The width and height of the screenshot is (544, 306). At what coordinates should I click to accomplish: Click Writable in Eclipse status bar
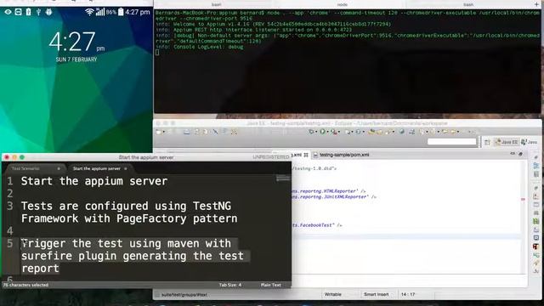click(332, 295)
